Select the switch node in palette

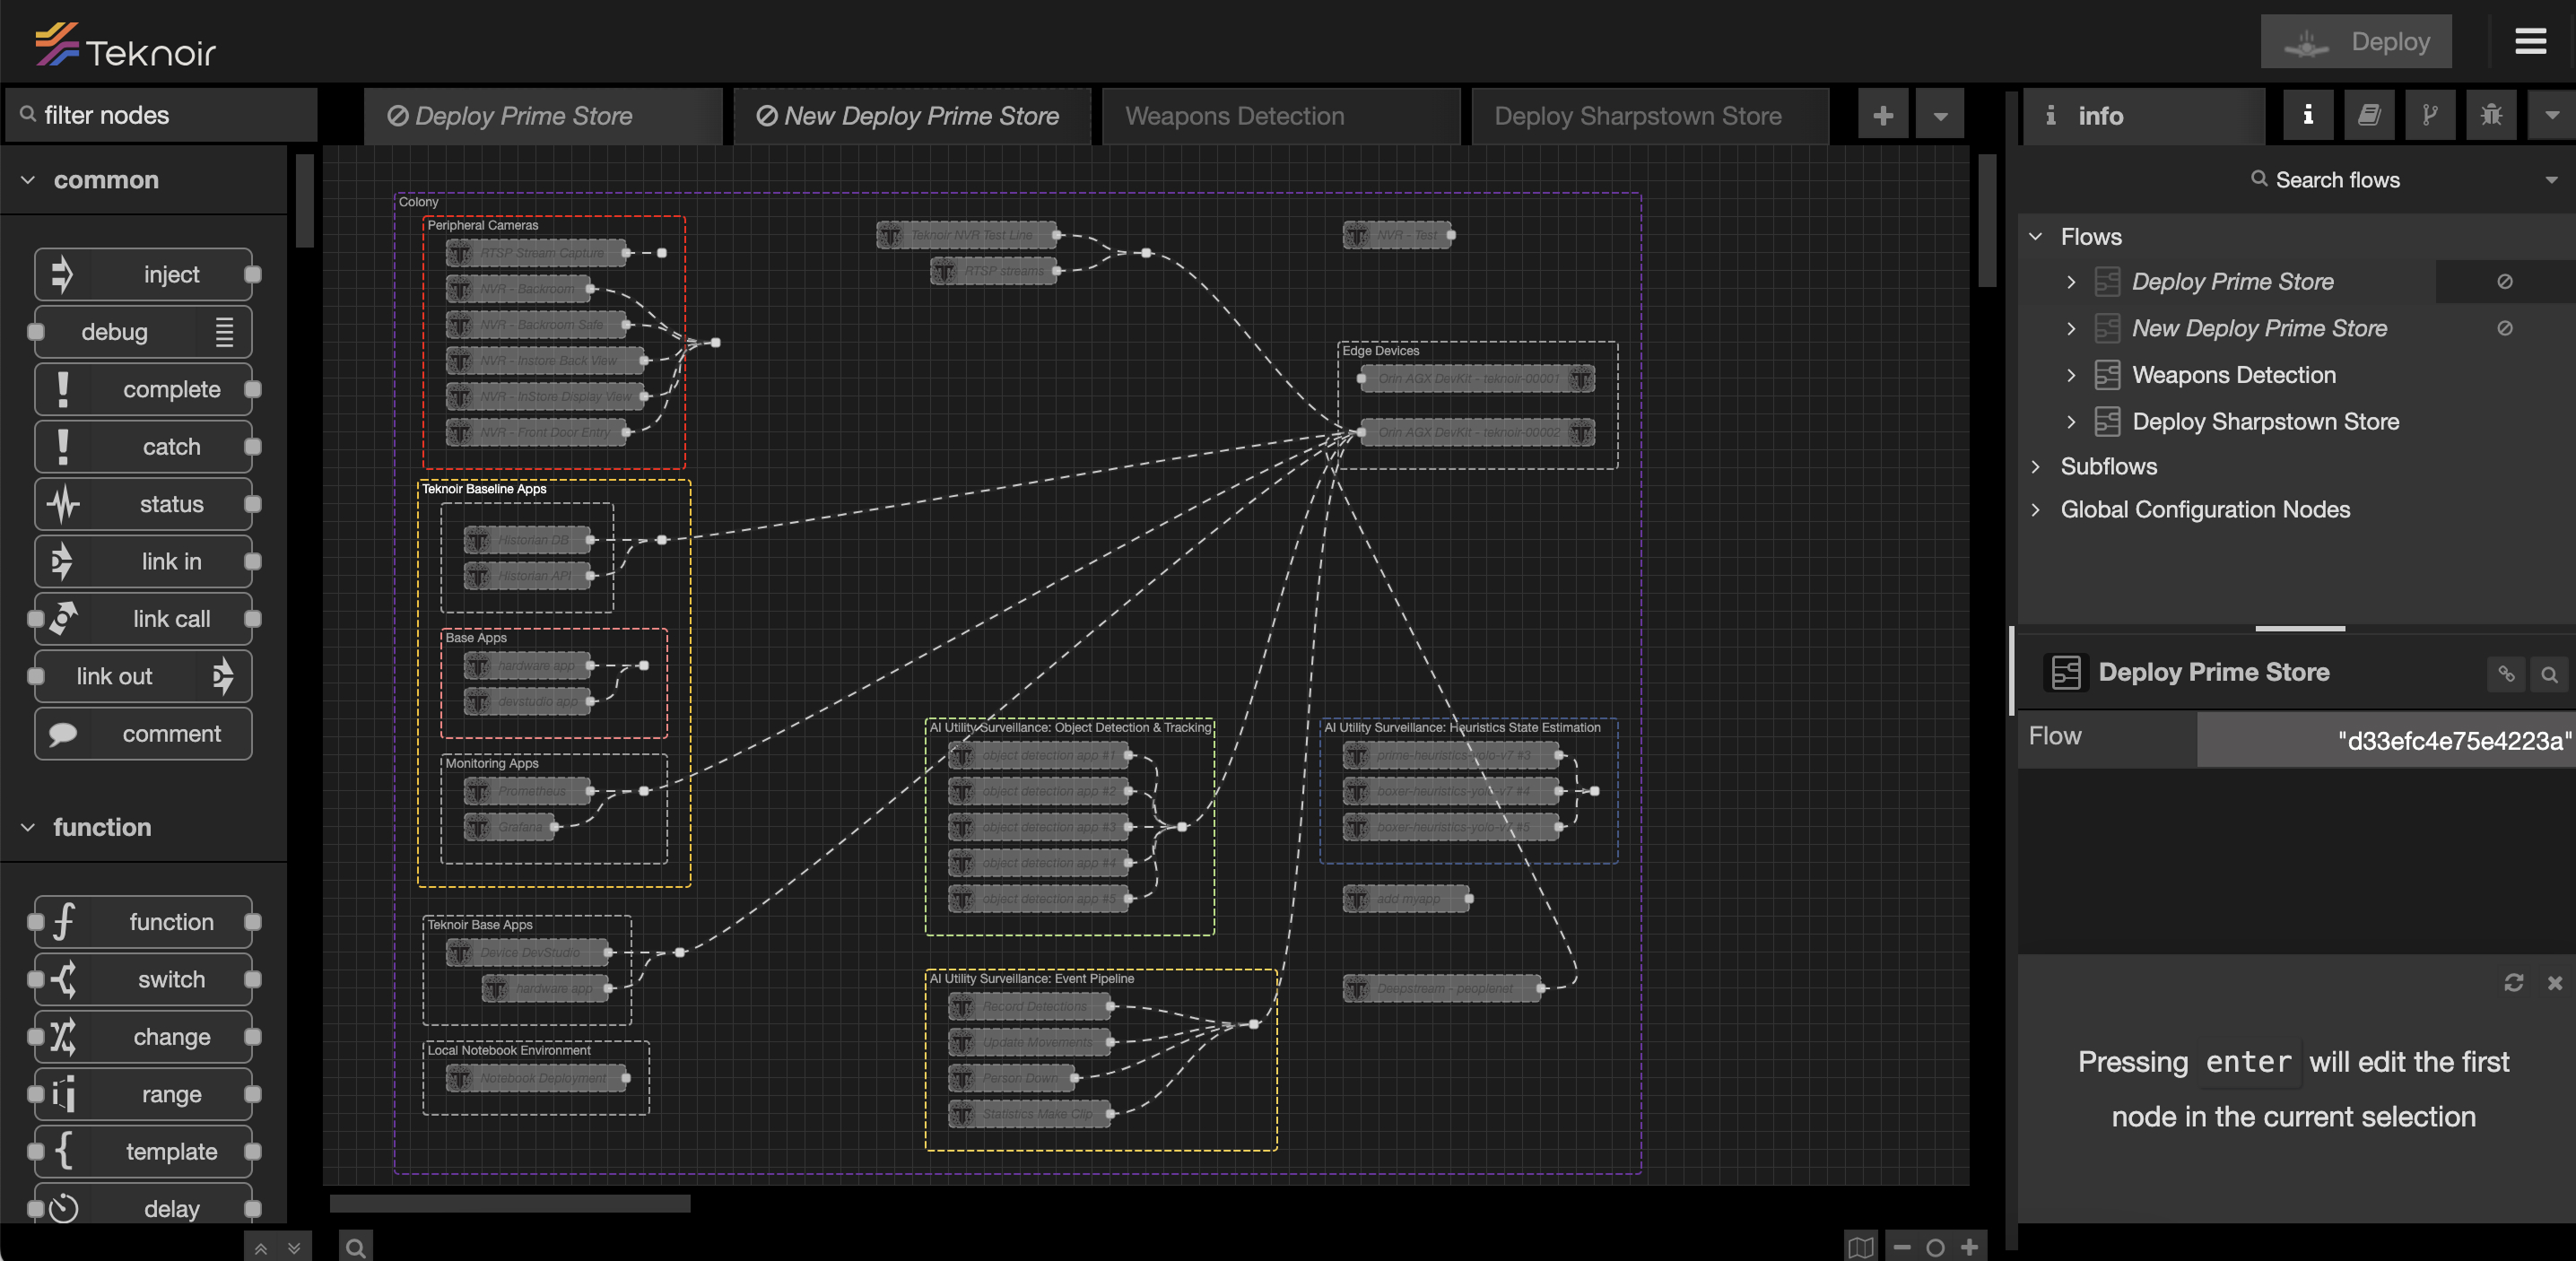tap(143, 979)
